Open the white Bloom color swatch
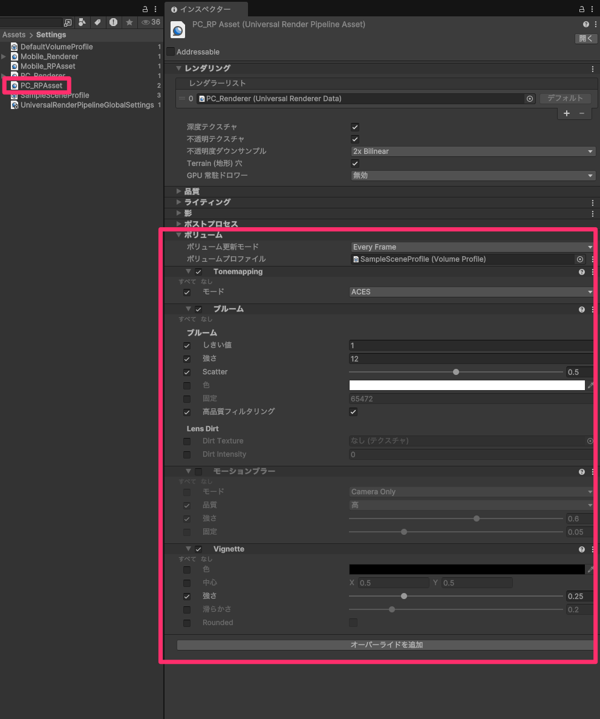Viewport: 600px width, 719px height. [x=467, y=385]
